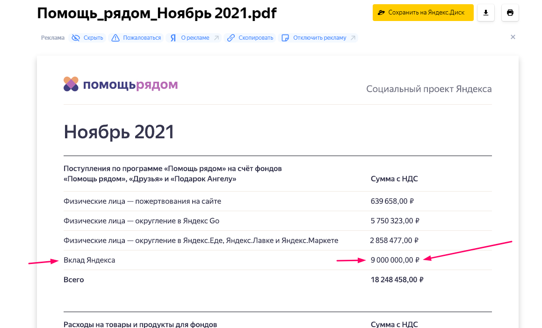Close the ad bar with X
Viewport: 542px width, 328px height.
513,37
